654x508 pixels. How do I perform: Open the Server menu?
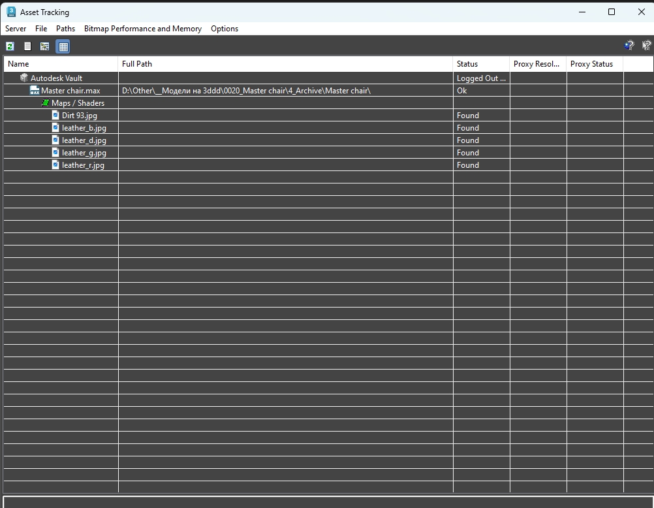tap(16, 28)
